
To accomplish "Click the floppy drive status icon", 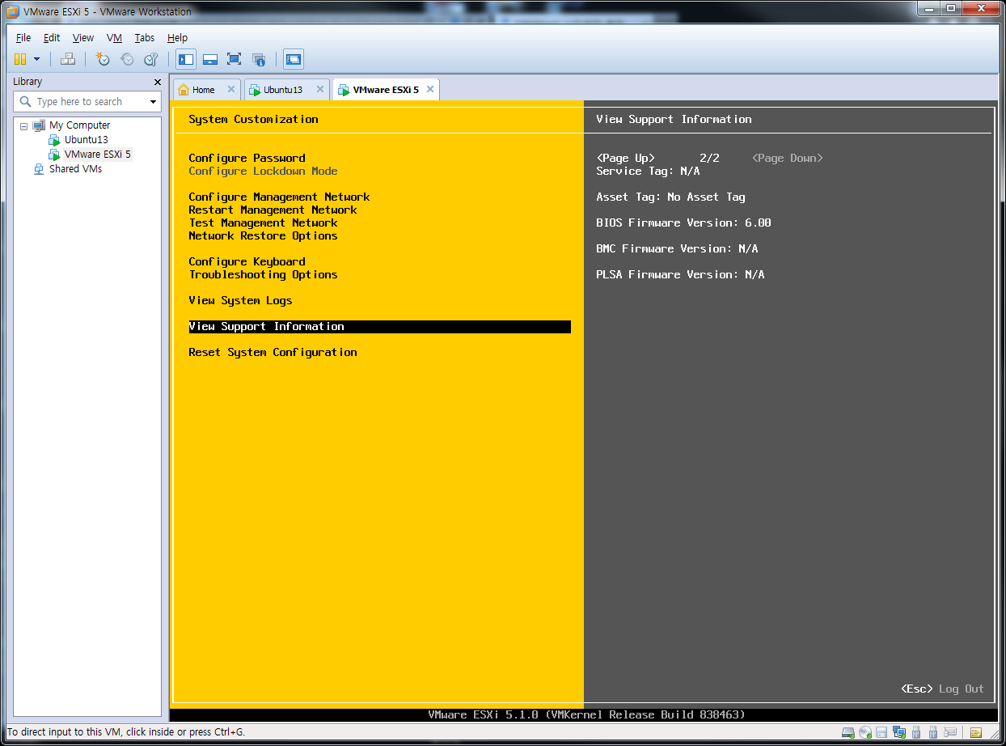I will 882,732.
